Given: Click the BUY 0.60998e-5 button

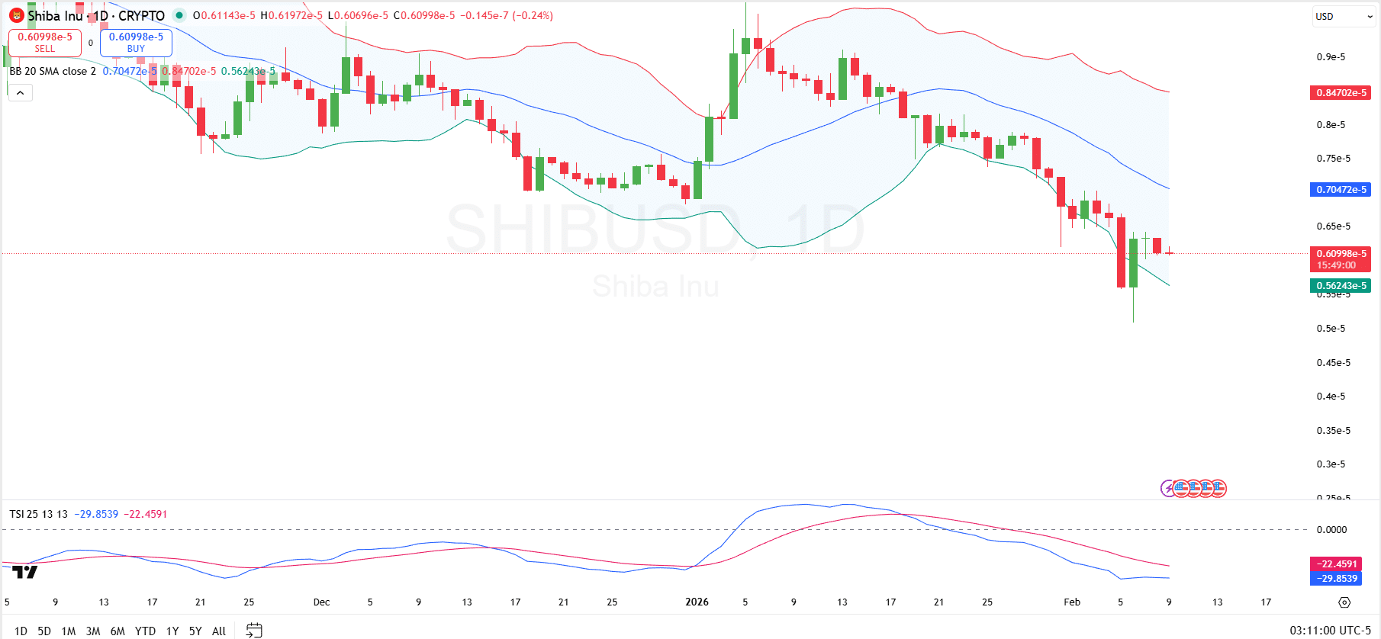Looking at the screenshot, I should (x=136, y=43).
